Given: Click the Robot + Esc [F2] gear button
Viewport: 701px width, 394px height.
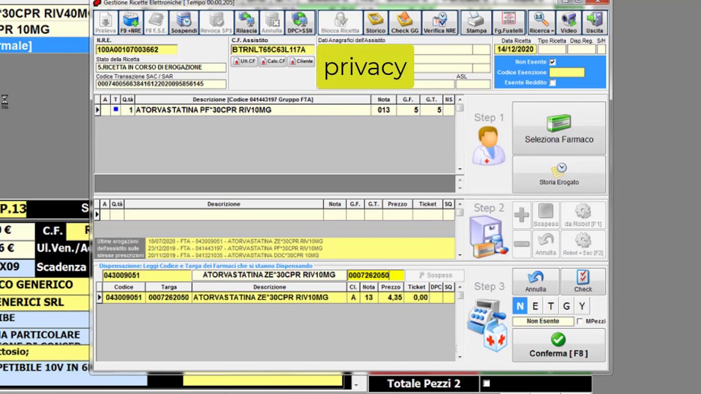Looking at the screenshot, I should 583,244.
